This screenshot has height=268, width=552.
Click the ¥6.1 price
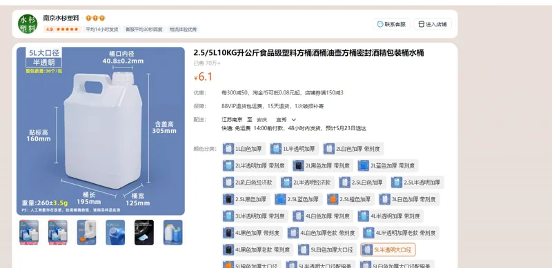[203, 76]
